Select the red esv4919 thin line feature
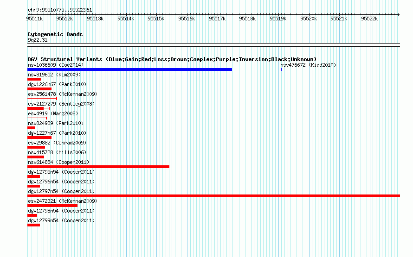413x257 pixels. (x=37, y=118)
